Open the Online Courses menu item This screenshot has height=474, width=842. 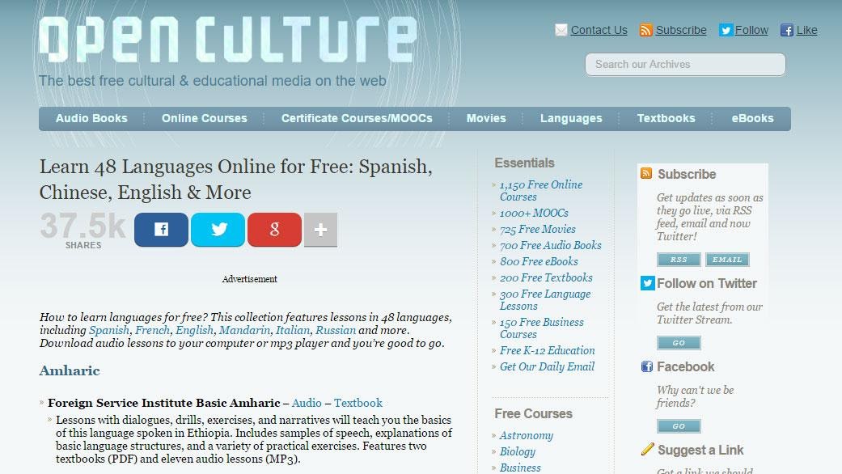point(205,118)
